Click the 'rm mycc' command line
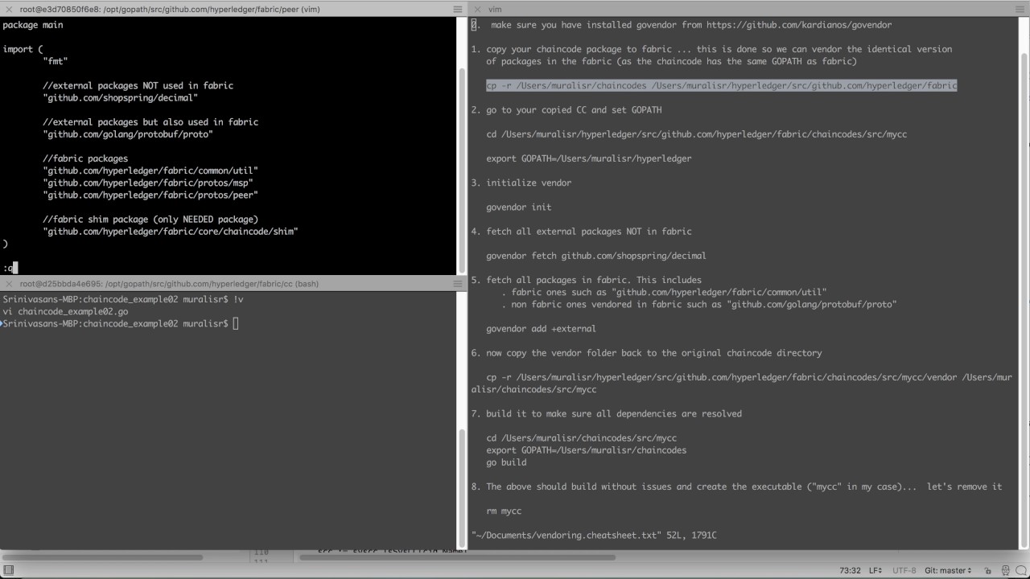This screenshot has width=1030, height=579. 504,511
